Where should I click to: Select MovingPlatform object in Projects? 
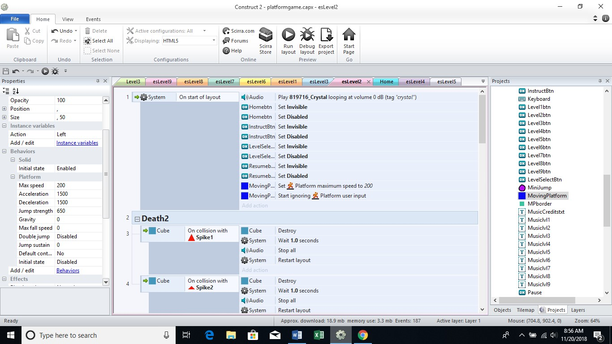click(x=543, y=196)
